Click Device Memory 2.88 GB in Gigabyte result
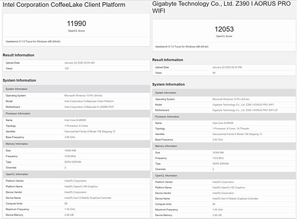 tap(217, 215)
